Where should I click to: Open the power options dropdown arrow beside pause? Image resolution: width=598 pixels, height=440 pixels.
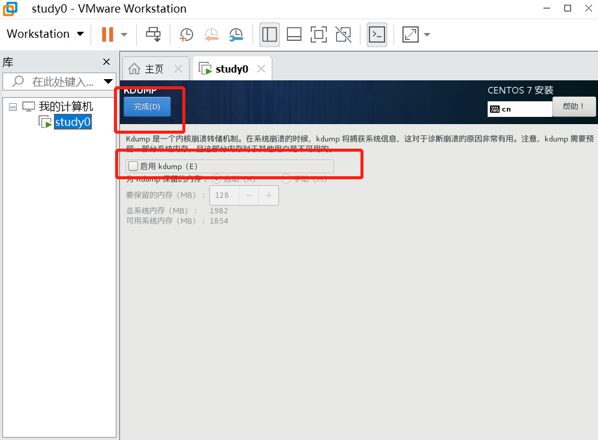point(124,34)
